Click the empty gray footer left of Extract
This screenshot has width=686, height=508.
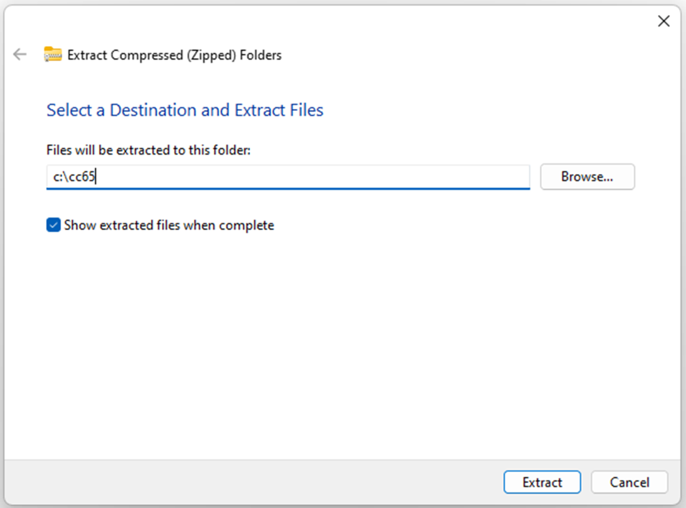click(249, 482)
